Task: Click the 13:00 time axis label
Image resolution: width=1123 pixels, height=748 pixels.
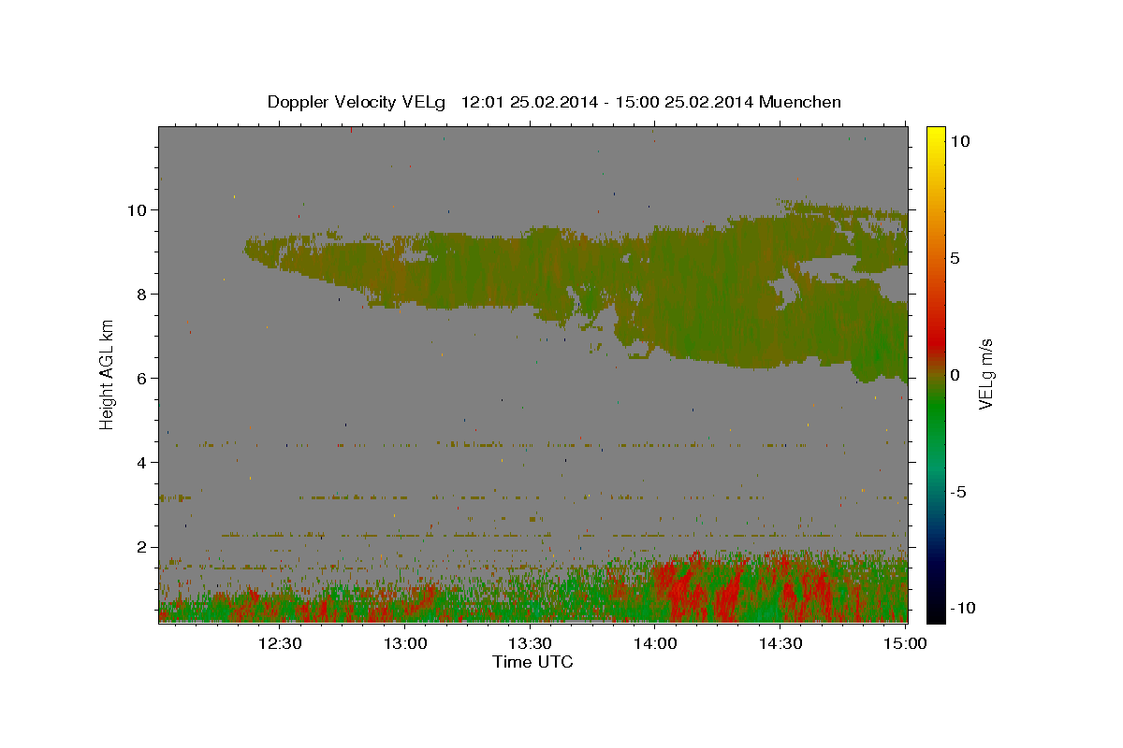Action: [405, 643]
